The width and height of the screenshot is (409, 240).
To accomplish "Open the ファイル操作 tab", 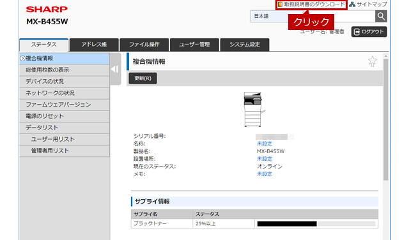I will 144,45.
